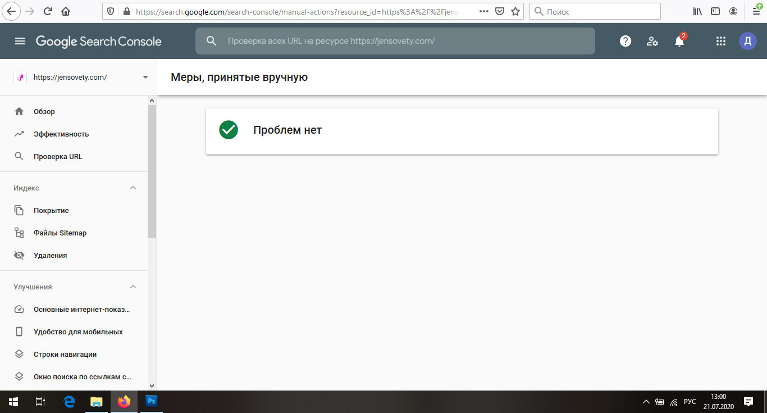
Task: Open notifications bell with 2 alerts
Action: point(679,40)
